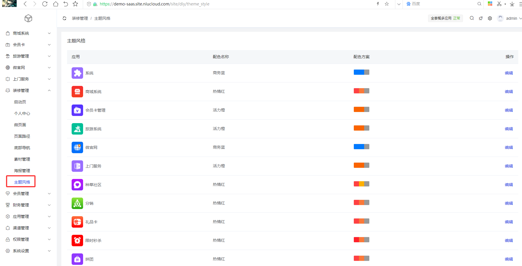Collapse the 装修管理 sidebar section
The image size is (522, 266).
[x=28, y=90]
